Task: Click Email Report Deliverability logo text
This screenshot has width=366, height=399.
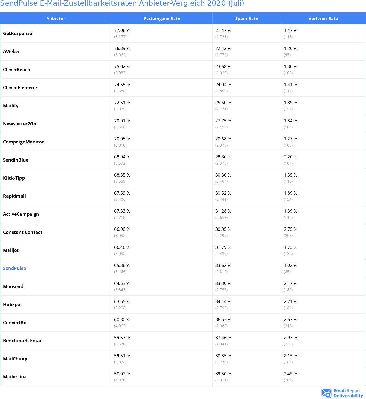Action: [x=348, y=393]
